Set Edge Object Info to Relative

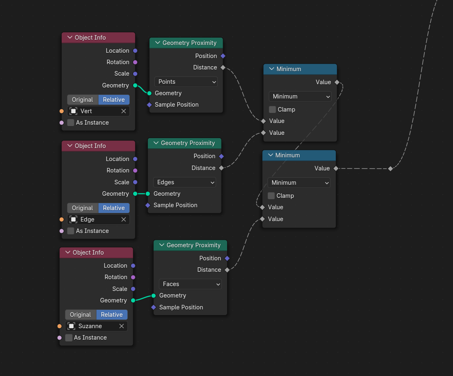click(x=114, y=208)
